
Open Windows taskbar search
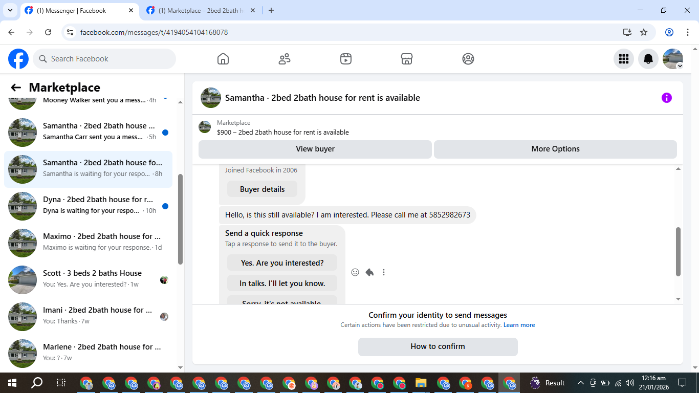(x=37, y=383)
